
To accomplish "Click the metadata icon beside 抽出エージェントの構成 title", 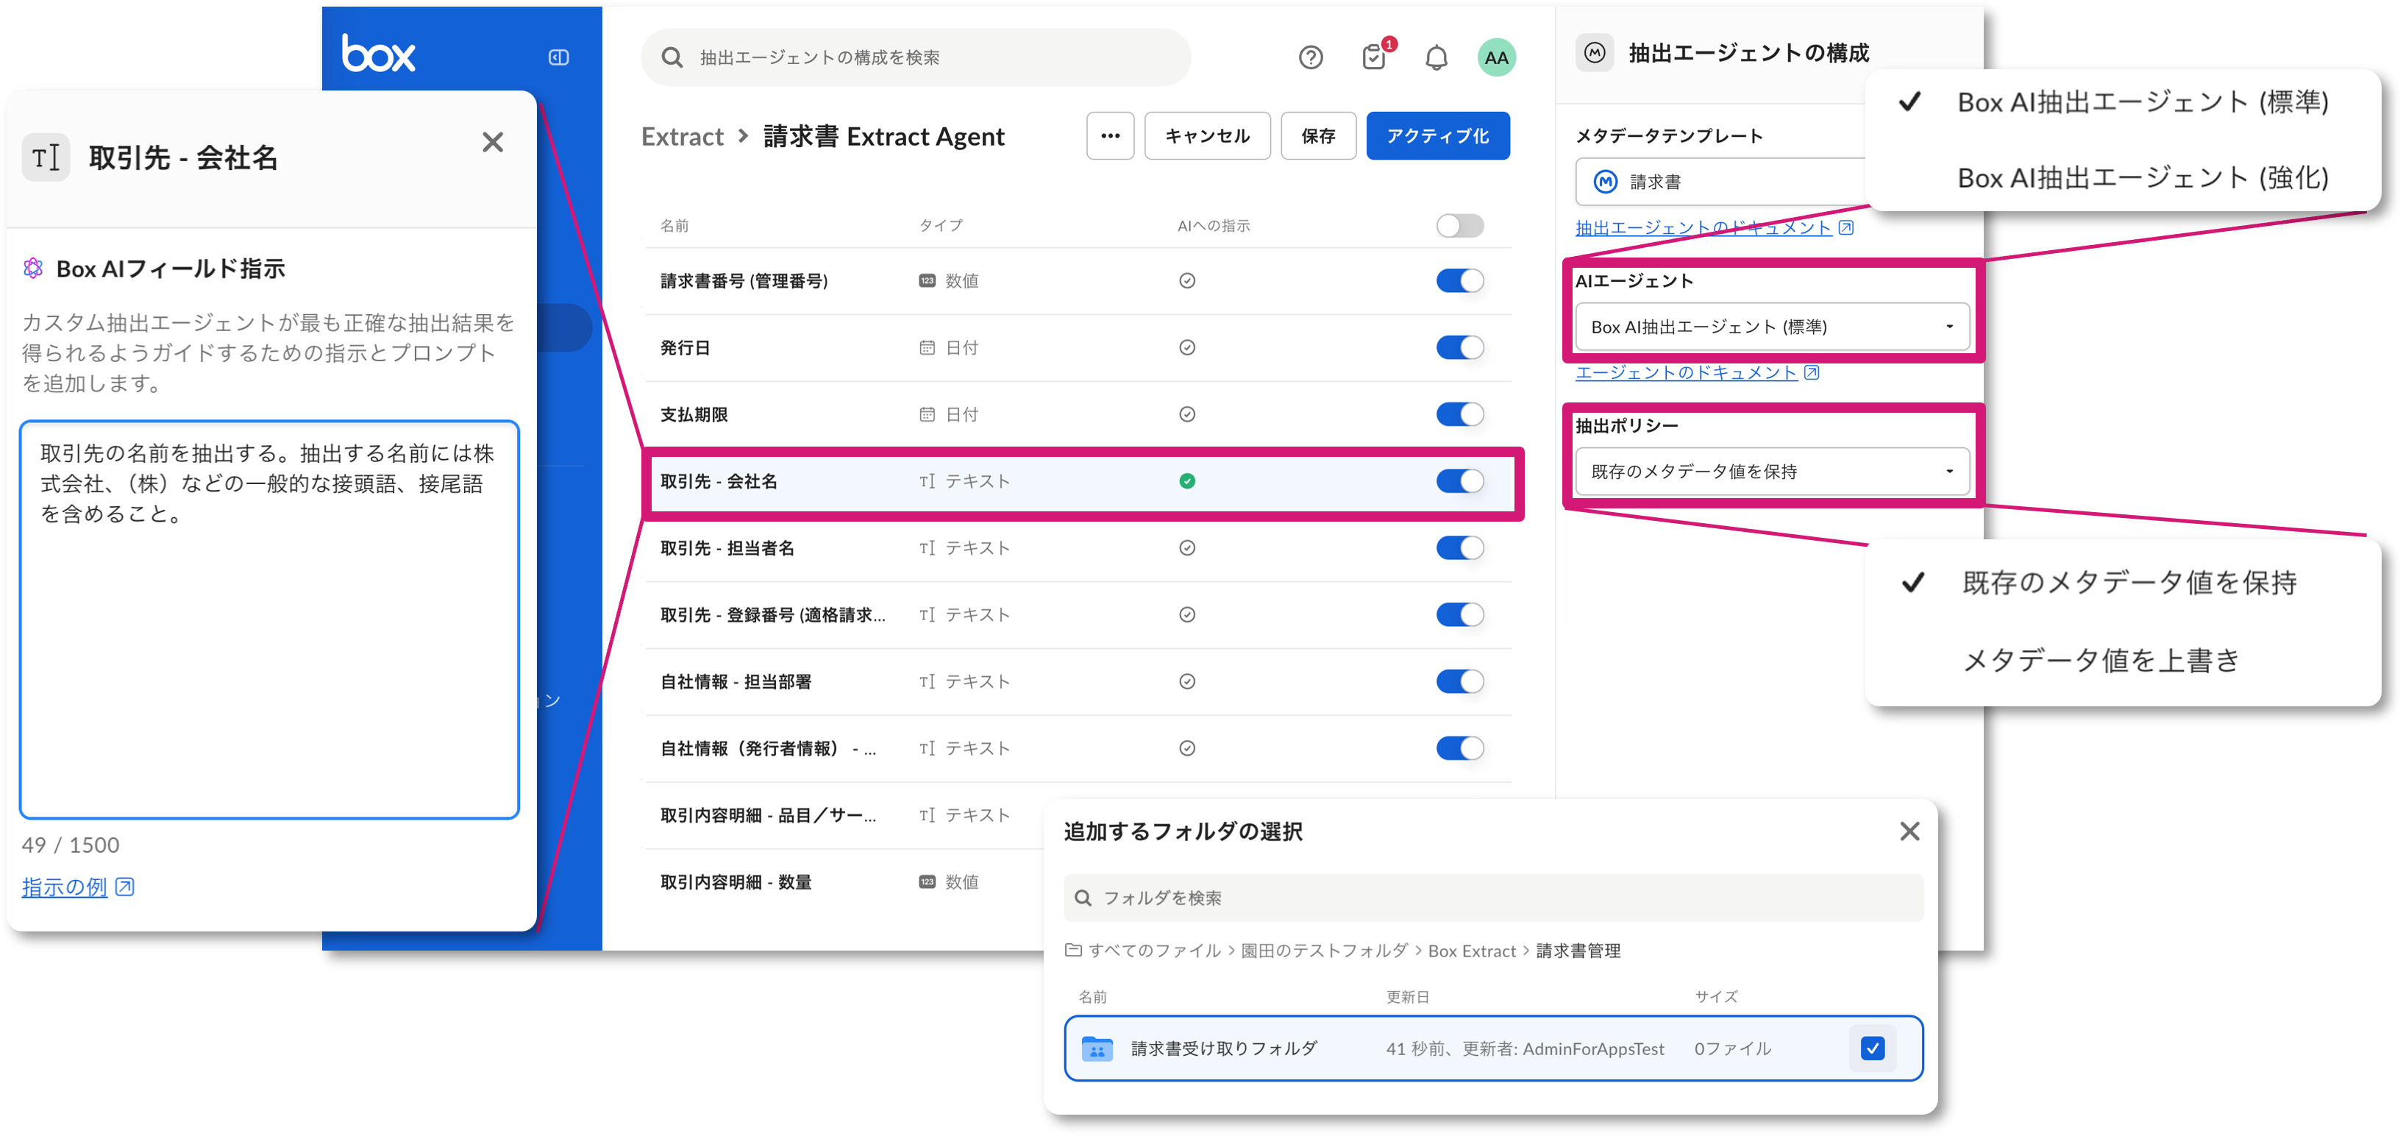I will (1595, 53).
